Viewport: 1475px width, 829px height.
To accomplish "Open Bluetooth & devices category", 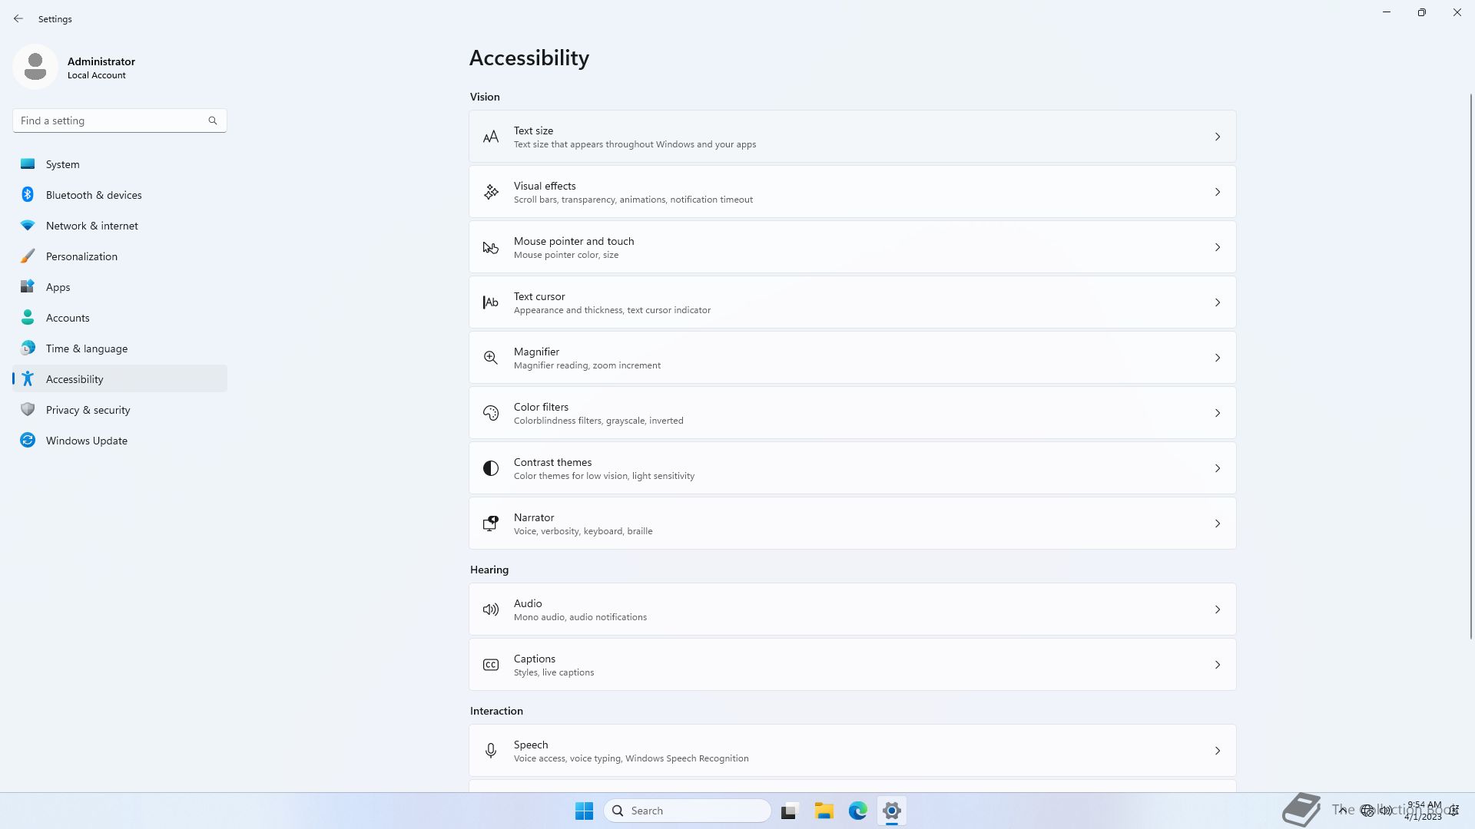I will 120,194.
